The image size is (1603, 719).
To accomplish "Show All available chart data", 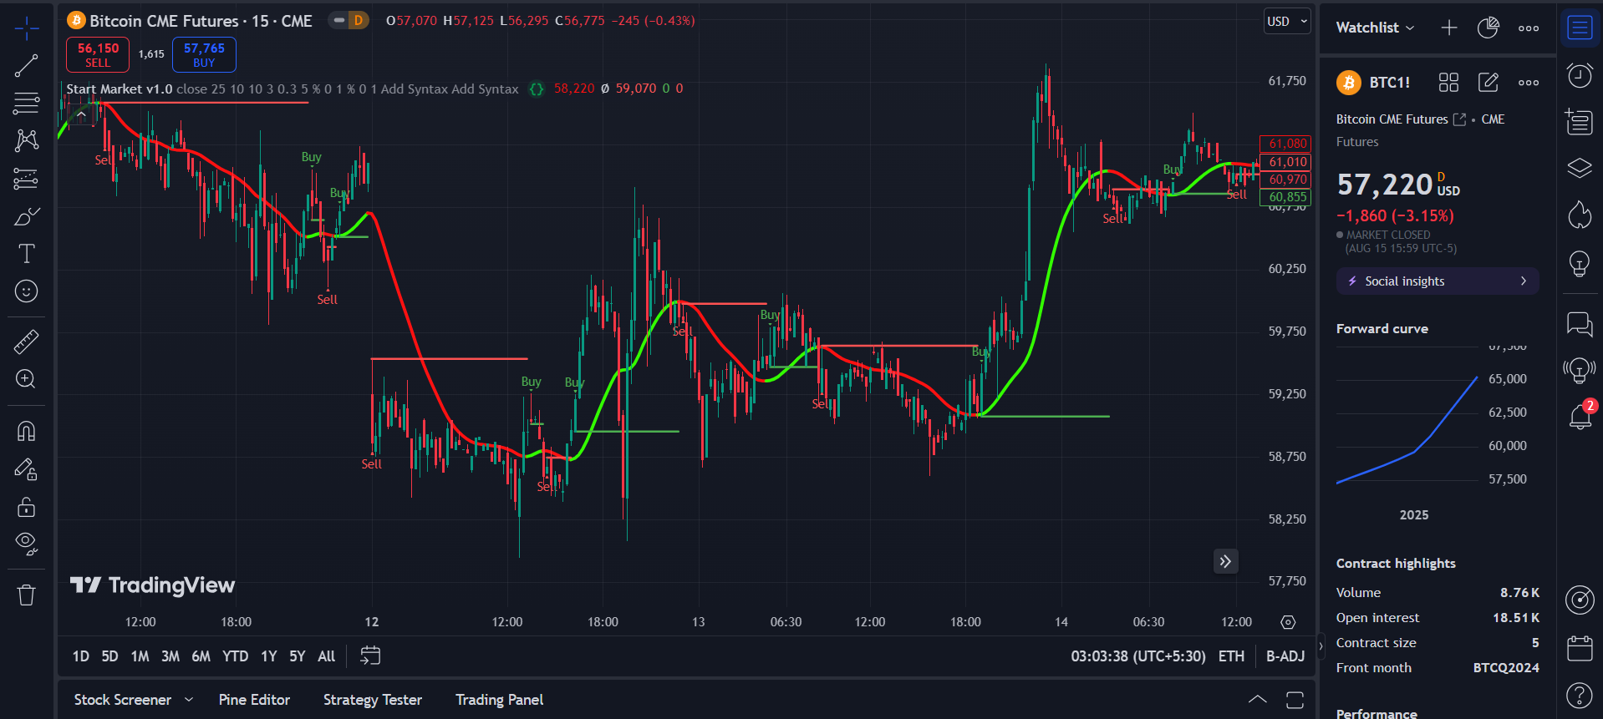I will coord(327,656).
